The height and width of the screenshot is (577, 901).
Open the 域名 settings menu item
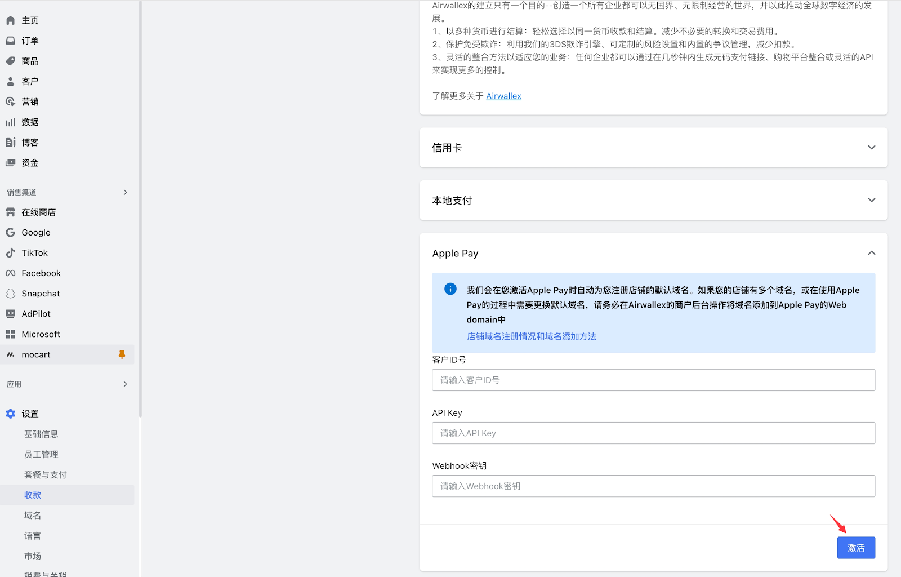(33, 516)
